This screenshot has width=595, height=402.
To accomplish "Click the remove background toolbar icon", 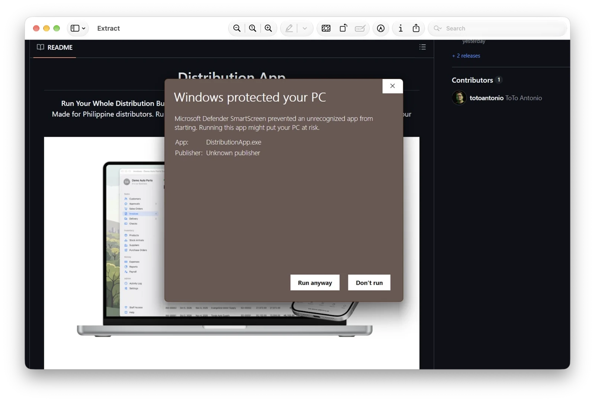I will click(x=326, y=28).
